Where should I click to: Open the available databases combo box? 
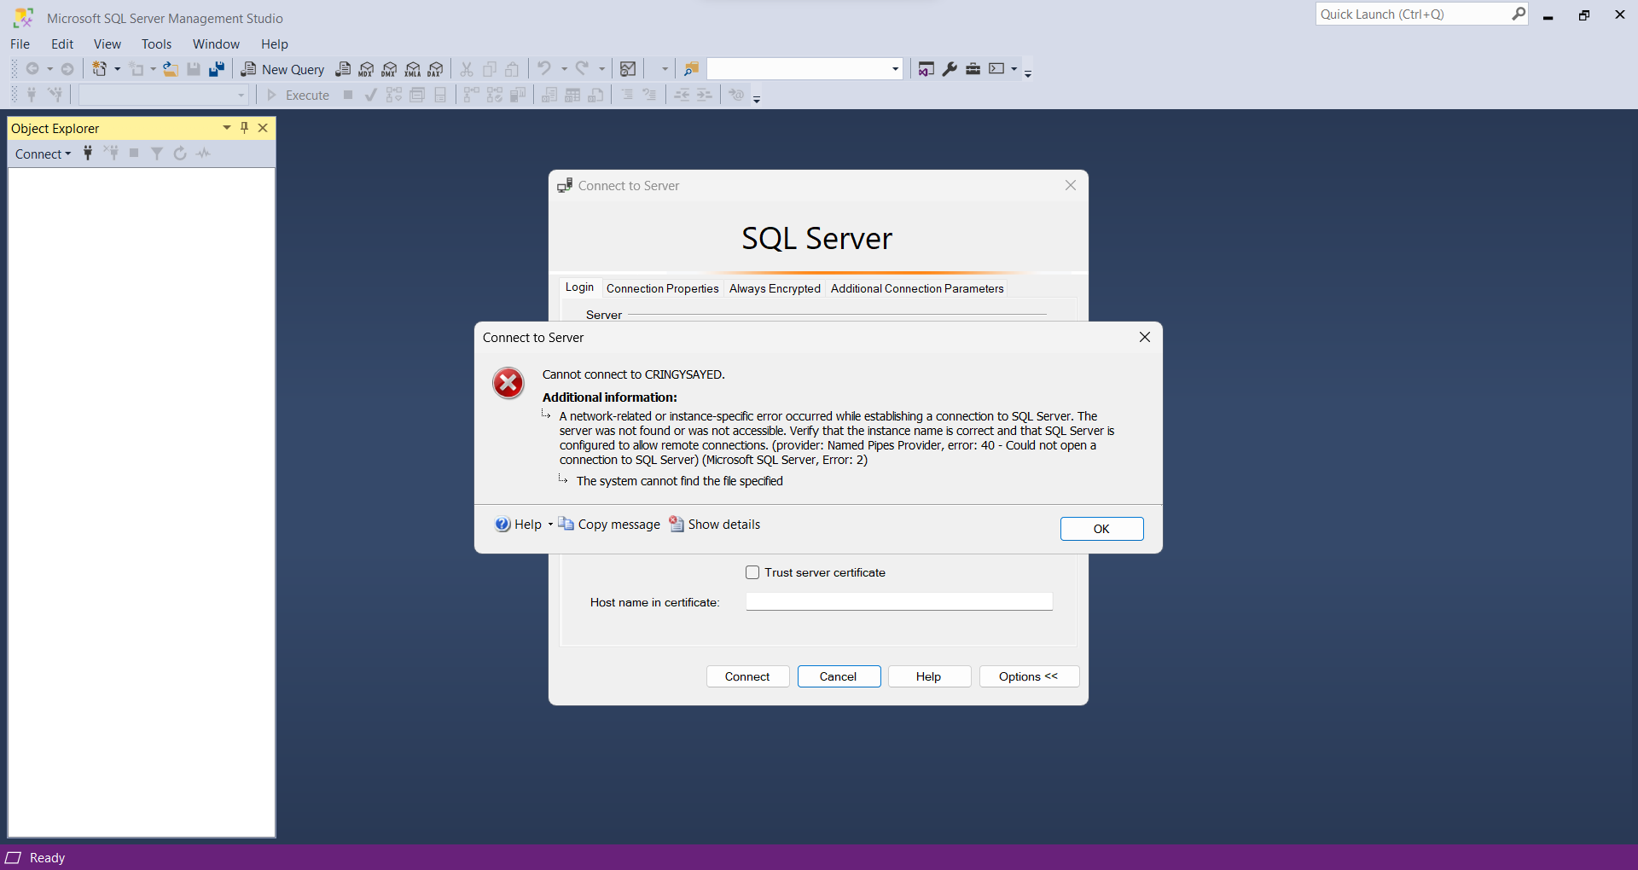coord(164,95)
